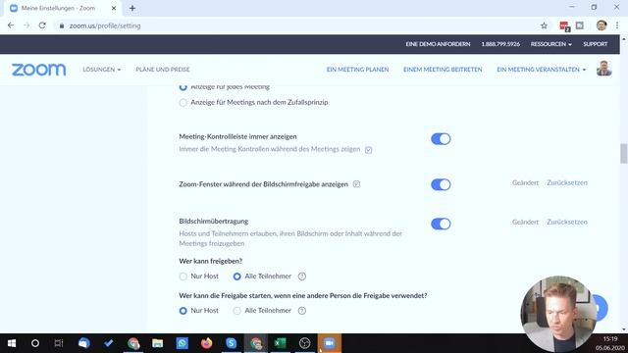Open the blue To Do checkmark app in taskbar
The image size is (628, 353).
(109, 343)
